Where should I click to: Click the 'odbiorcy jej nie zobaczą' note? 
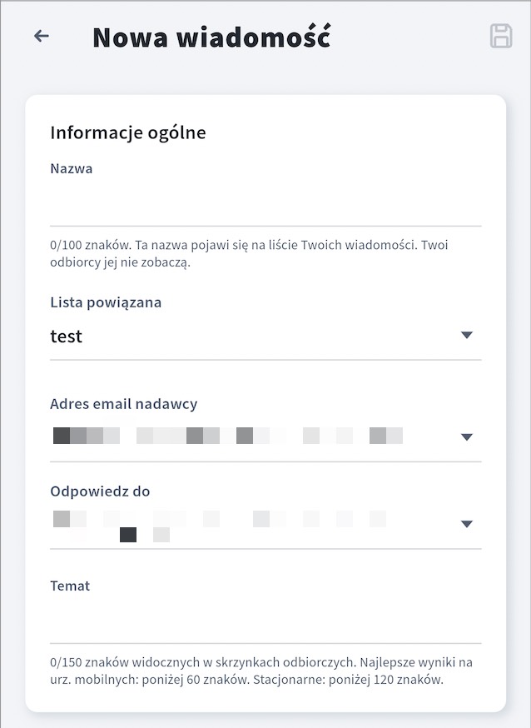pyautogui.click(x=121, y=262)
